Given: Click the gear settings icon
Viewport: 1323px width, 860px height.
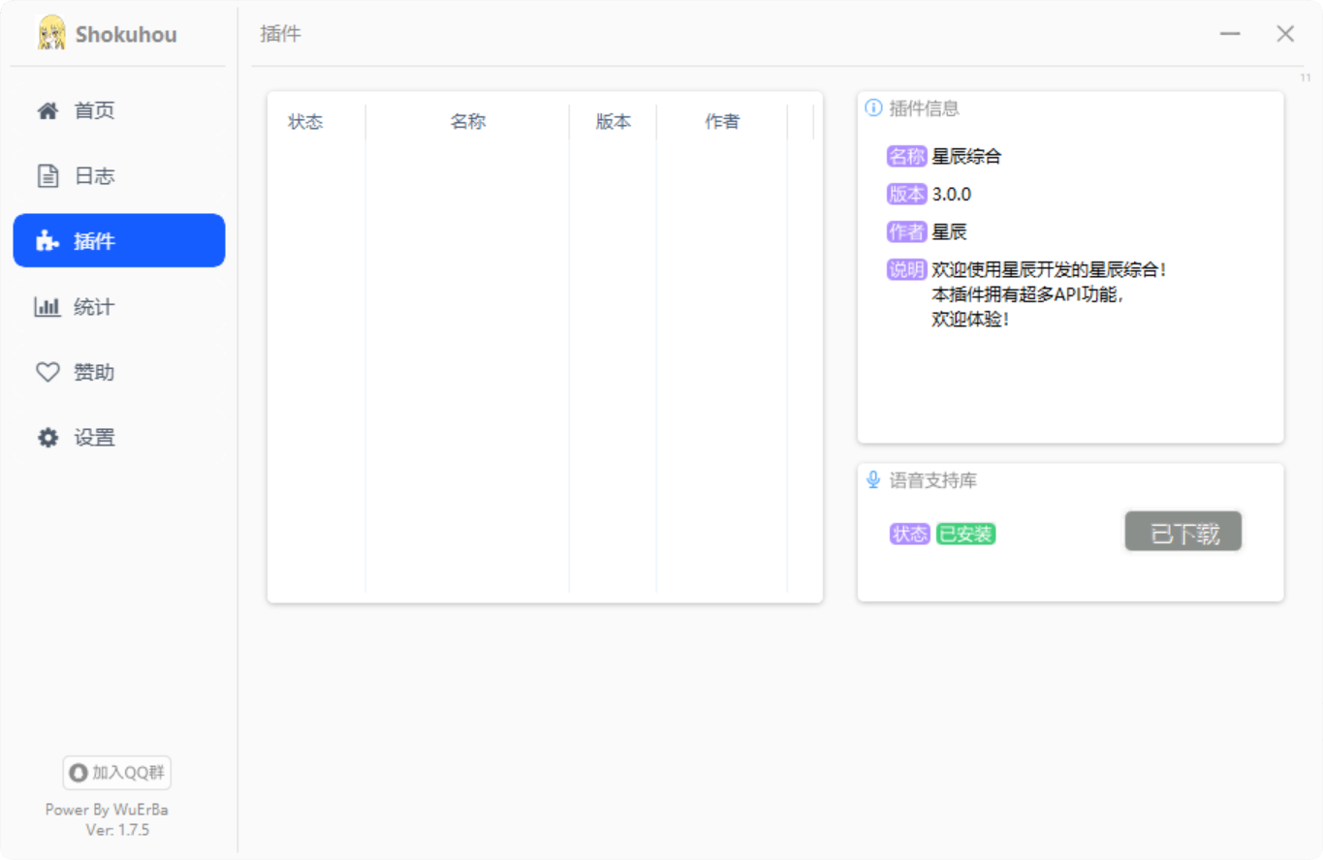Looking at the screenshot, I should pos(47,438).
